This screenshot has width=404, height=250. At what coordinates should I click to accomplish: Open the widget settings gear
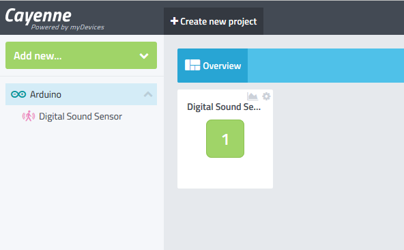point(266,96)
